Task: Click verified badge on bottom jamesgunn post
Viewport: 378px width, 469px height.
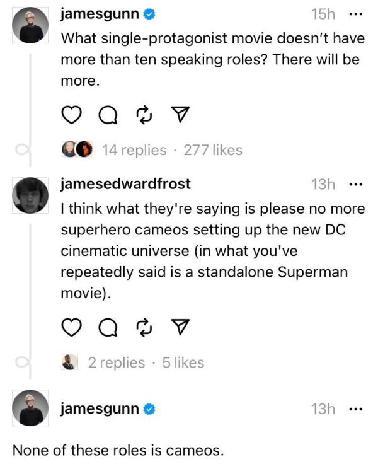Action: point(149,409)
